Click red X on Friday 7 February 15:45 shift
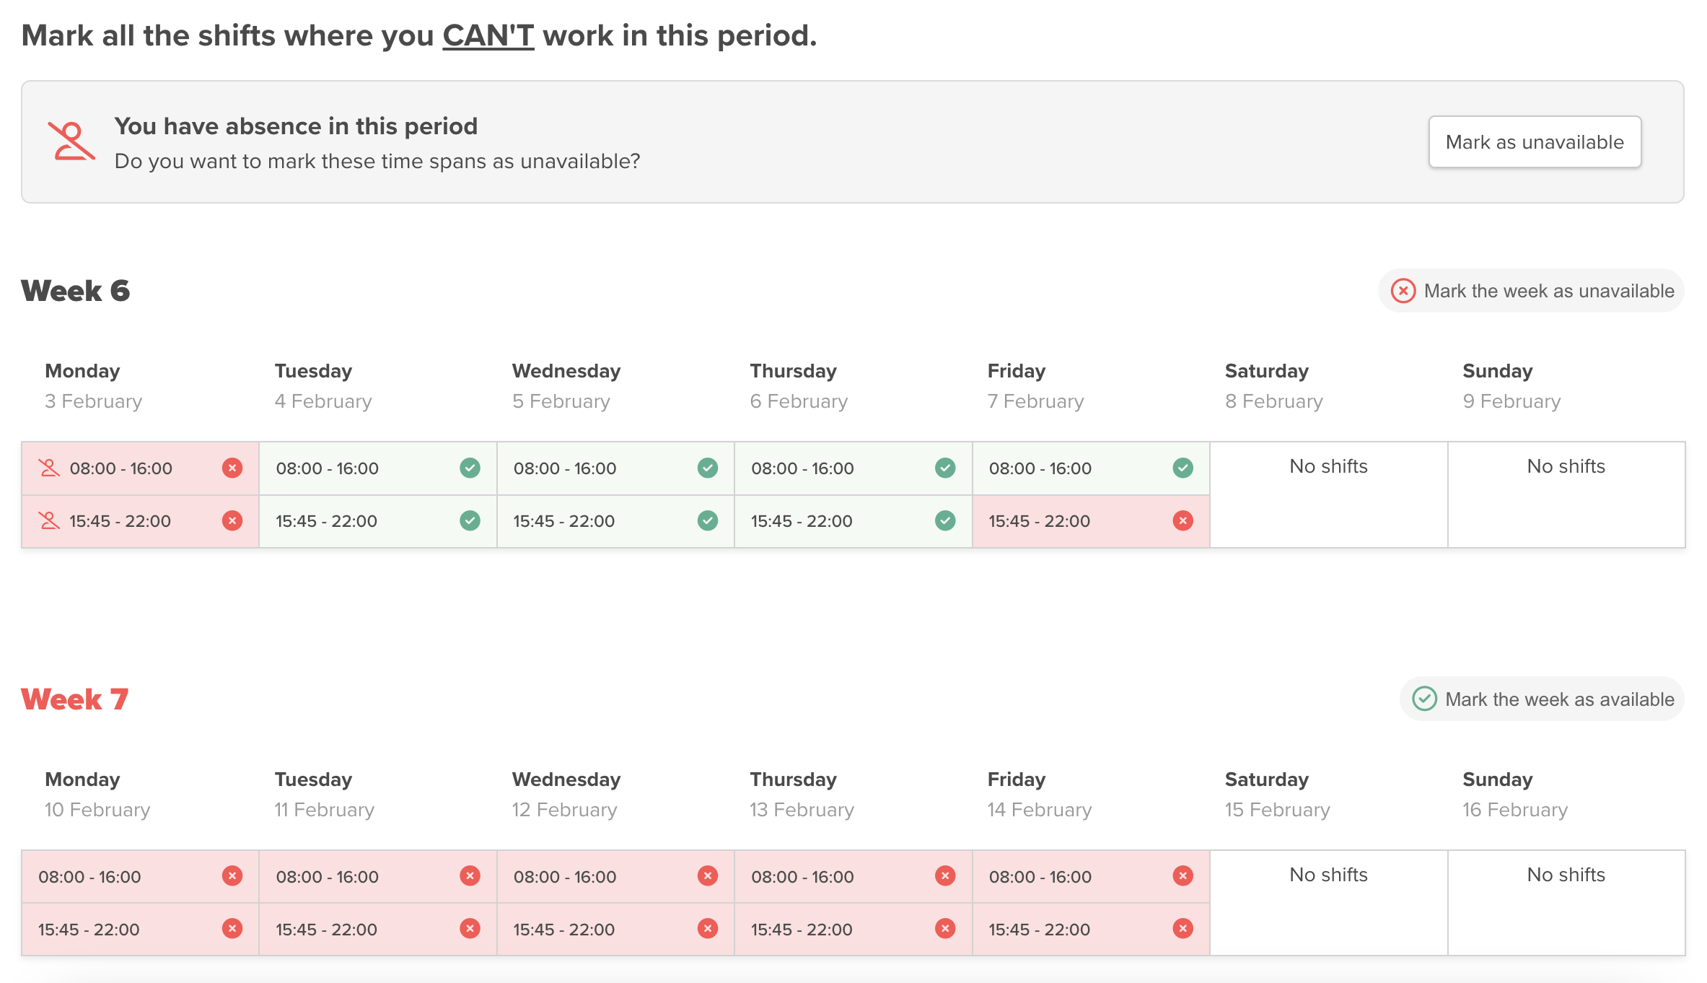Screen dimensions: 1707x983 [x=1182, y=520]
